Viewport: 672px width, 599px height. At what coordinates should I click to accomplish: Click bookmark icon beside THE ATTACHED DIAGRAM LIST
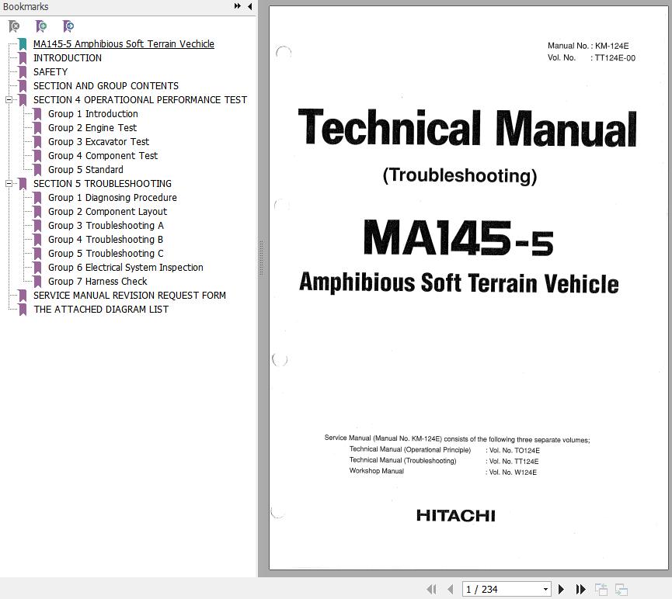[23, 310]
